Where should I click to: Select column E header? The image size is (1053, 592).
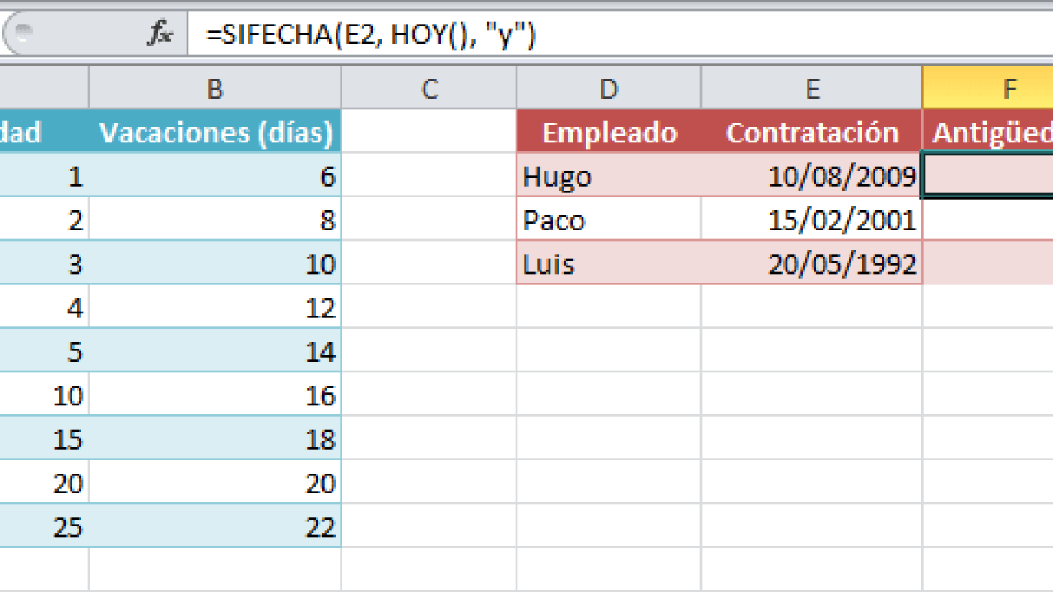(812, 88)
